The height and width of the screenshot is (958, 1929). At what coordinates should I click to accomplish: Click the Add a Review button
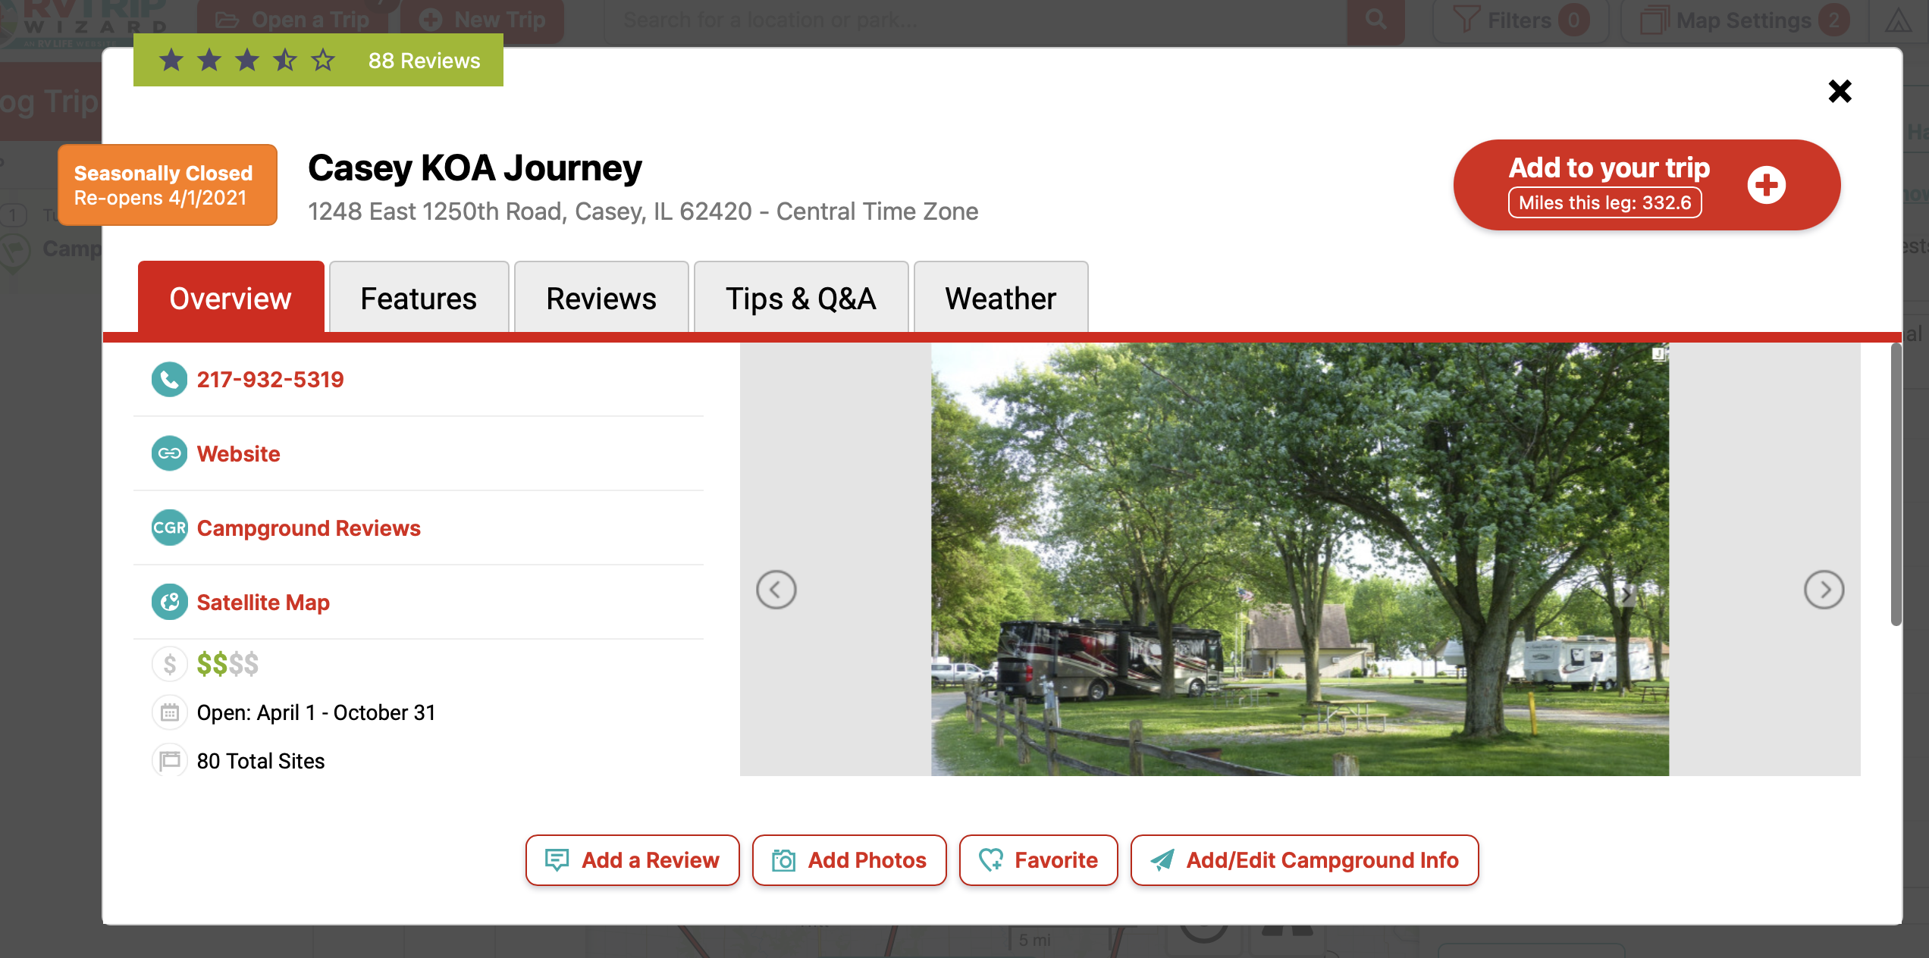[x=632, y=860]
